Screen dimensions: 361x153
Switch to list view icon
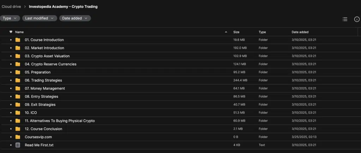pos(345,19)
